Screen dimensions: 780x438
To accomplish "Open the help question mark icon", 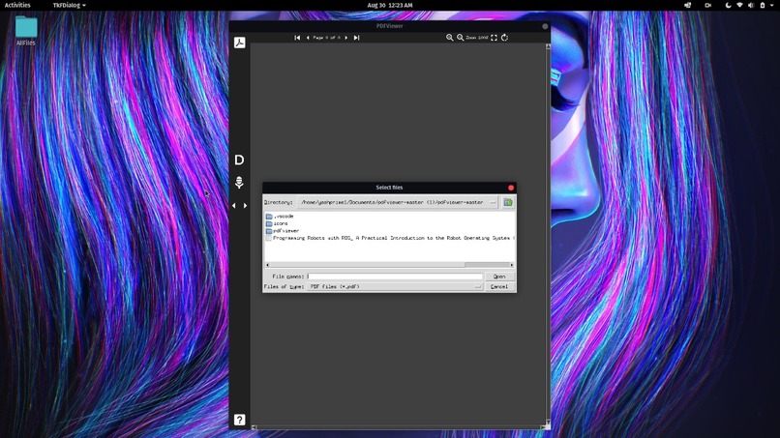I will 239,420.
